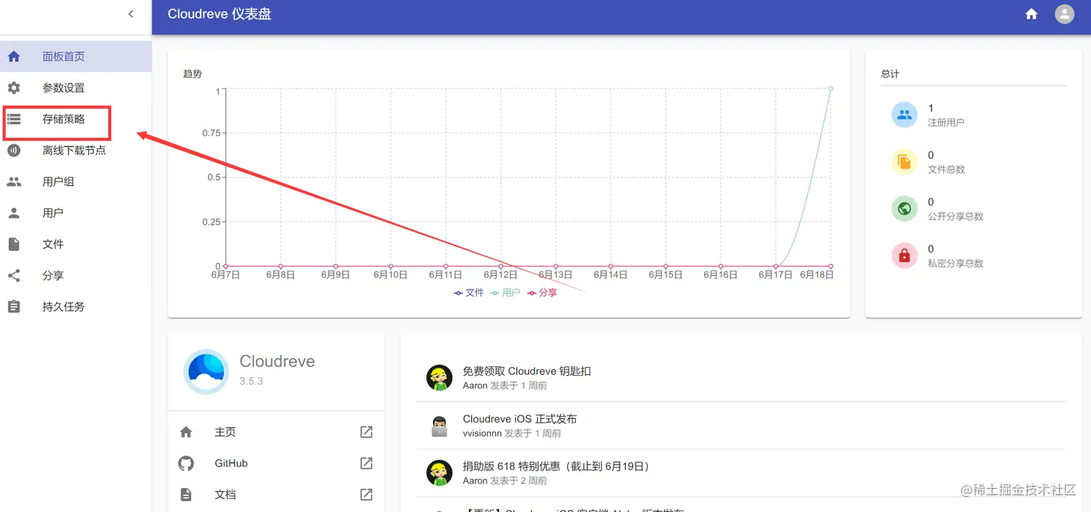Screen dimensions: 1091x512
Task: Click the storage icon beside 存储策略
Action: click(x=14, y=119)
